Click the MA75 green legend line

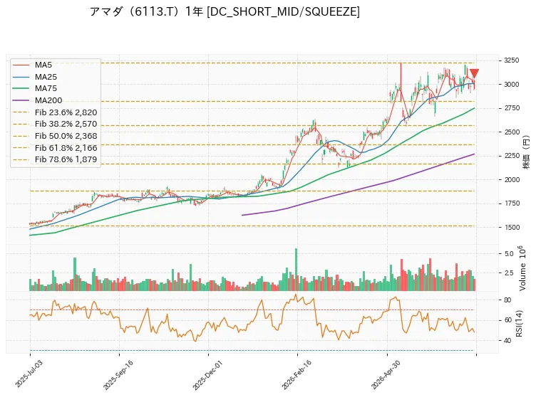(21, 88)
